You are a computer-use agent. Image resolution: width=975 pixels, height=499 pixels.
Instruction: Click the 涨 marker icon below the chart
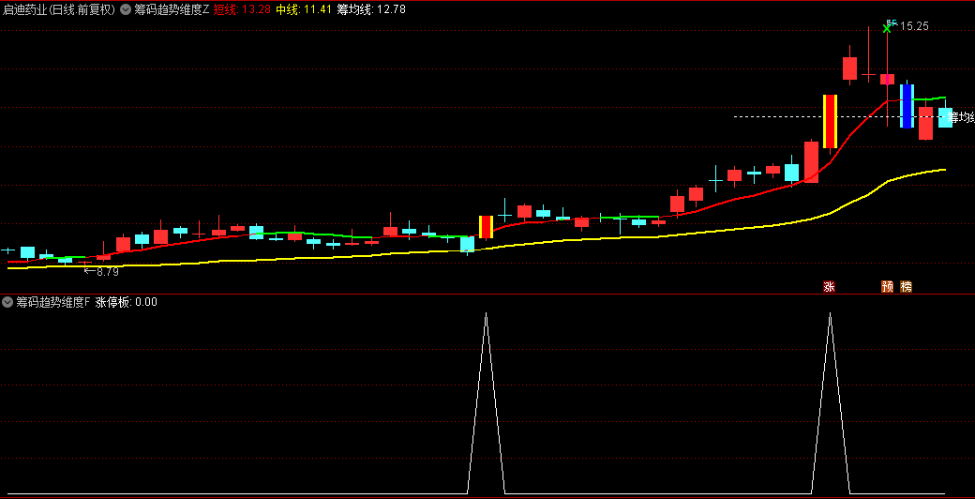pos(829,286)
